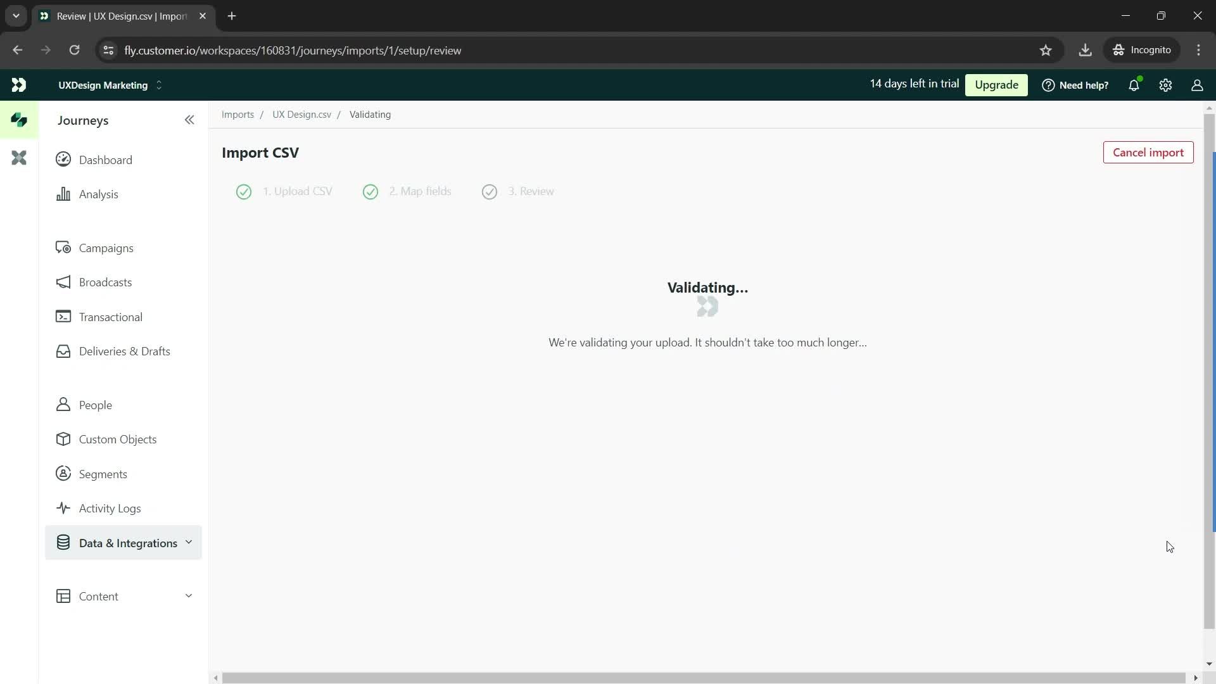
Task: Click the Dashboard menu item
Action: click(x=105, y=160)
